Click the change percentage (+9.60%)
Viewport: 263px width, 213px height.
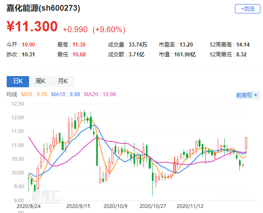(109, 30)
